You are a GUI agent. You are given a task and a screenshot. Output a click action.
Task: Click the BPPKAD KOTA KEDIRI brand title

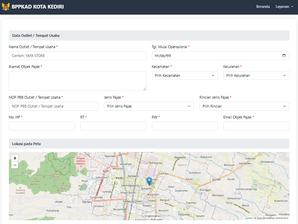pyautogui.click(x=37, y=7)
